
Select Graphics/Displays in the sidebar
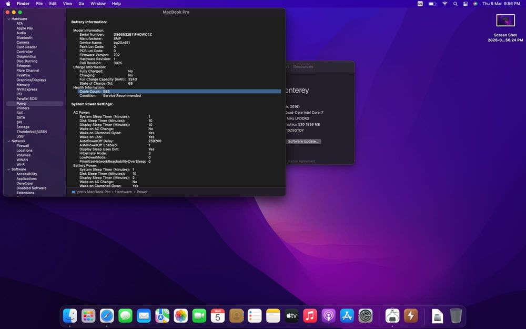point(31,80)
